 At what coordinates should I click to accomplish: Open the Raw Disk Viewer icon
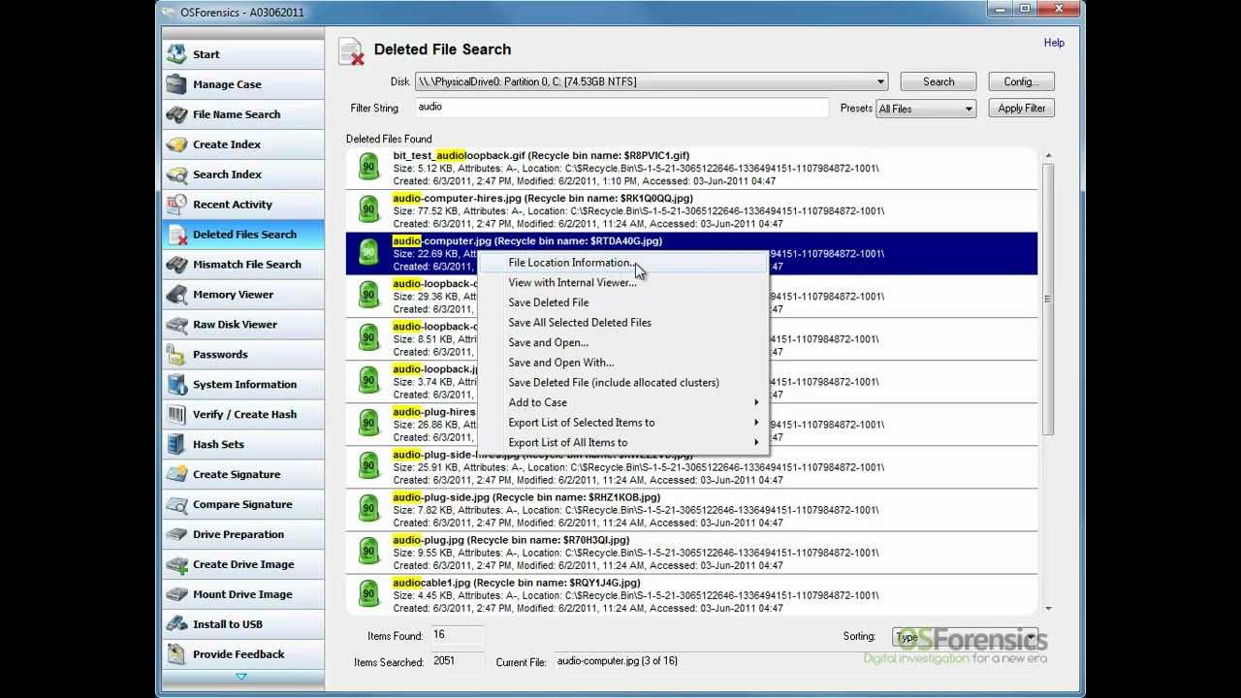(x=176, y=325)
